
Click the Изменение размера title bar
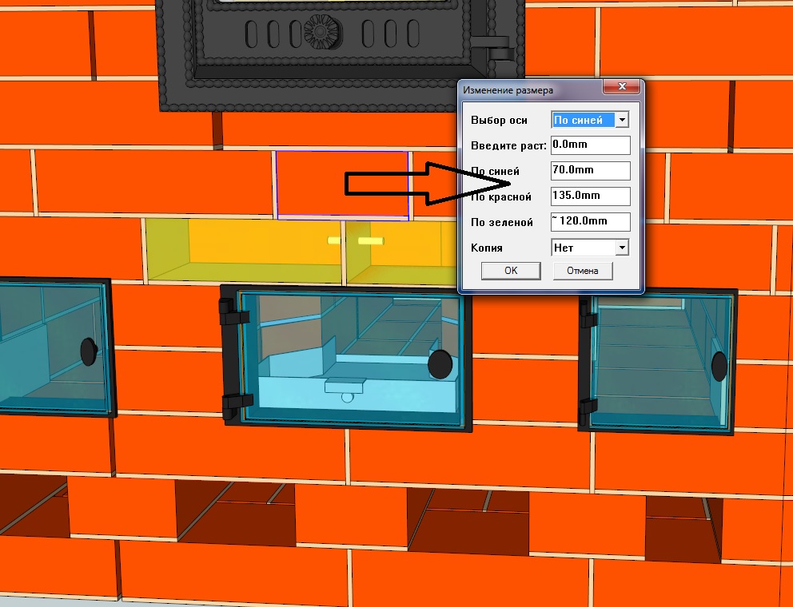click(528, 90)
